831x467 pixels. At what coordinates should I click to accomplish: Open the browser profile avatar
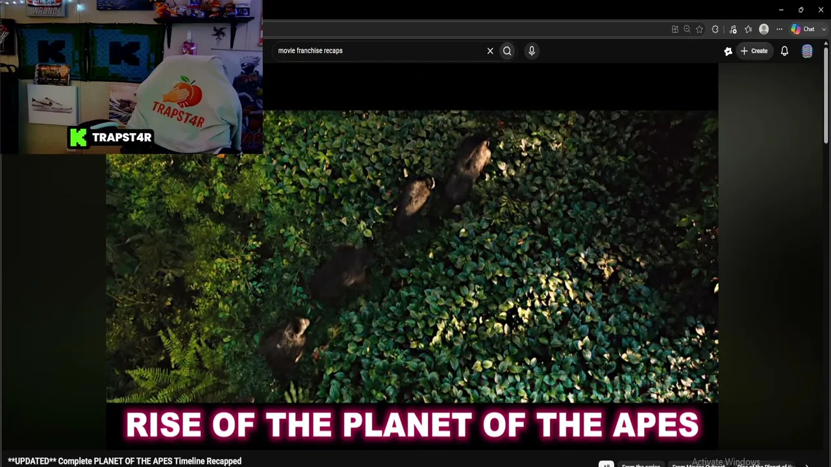[x=764, y=29]
